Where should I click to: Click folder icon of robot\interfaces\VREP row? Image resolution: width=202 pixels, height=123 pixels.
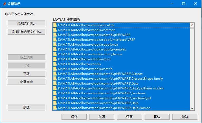55,39
